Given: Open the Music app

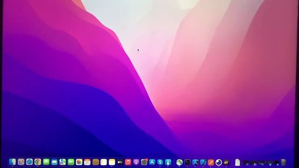Looking at the screenshot, I should click(128, 162).
